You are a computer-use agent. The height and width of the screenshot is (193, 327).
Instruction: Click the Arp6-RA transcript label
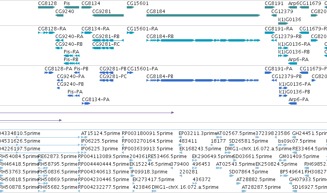click(298, 60)
